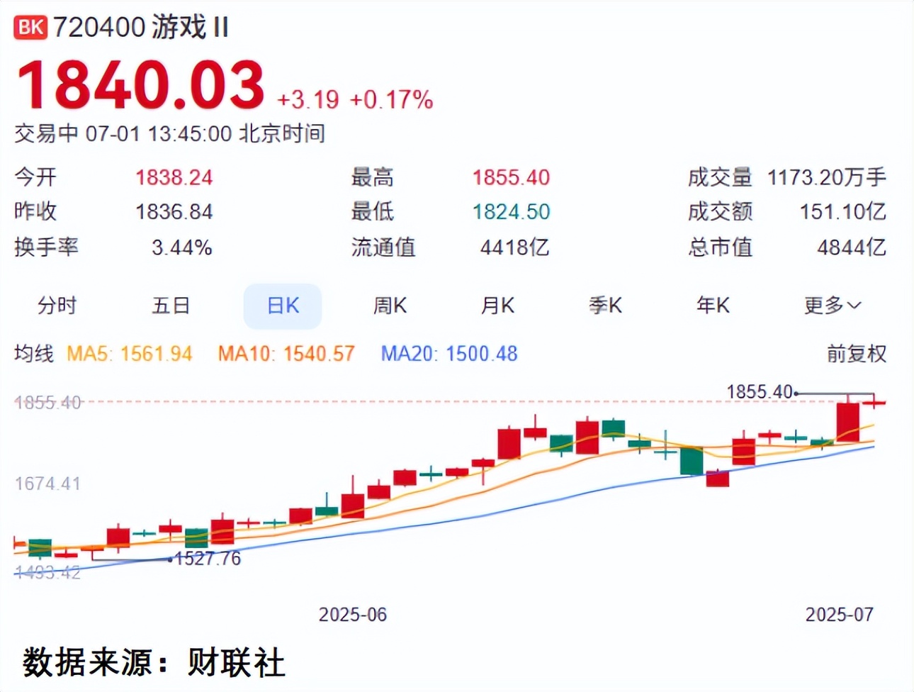Click the 换手率 value 3.44%

[182, 247]
